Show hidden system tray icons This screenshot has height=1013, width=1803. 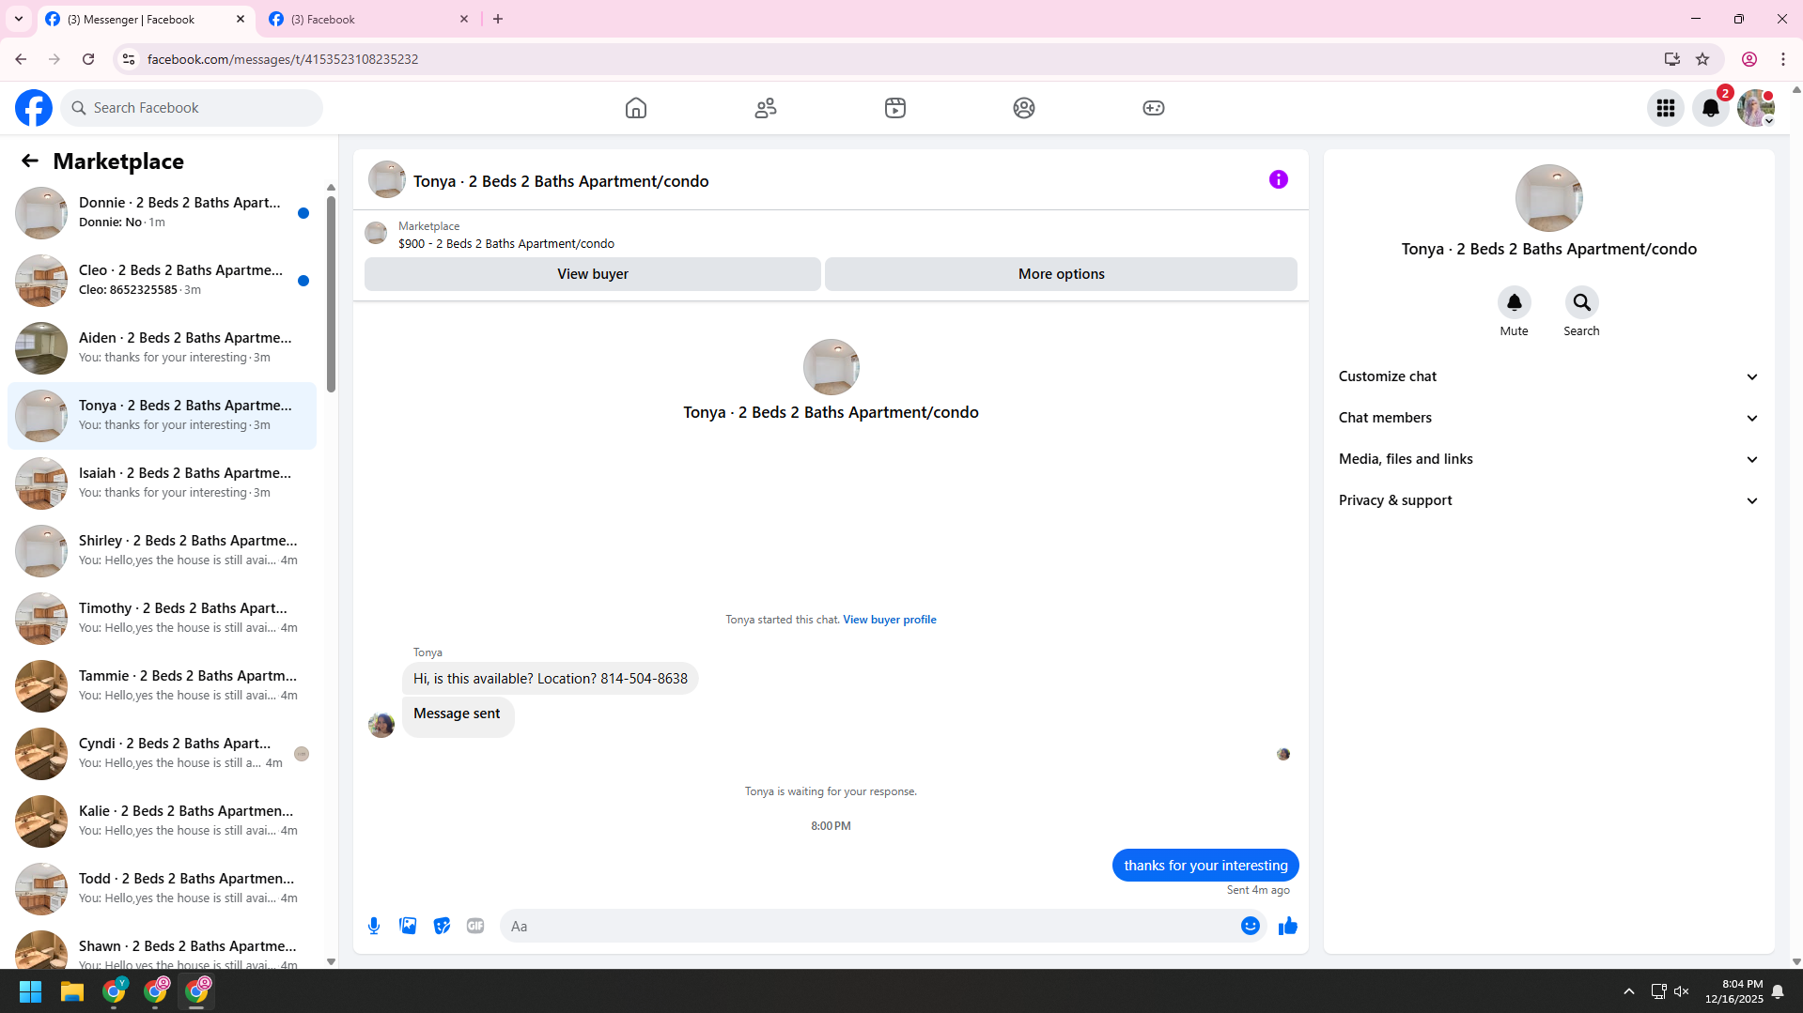pyautogui.click(x=1629, y=991)
